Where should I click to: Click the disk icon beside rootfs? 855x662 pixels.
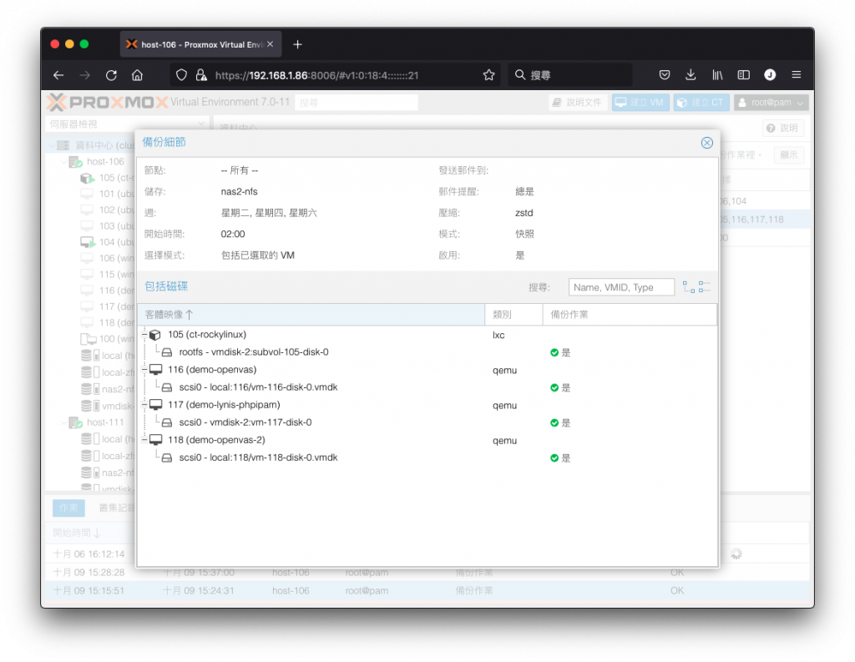[x=167, y=352]
